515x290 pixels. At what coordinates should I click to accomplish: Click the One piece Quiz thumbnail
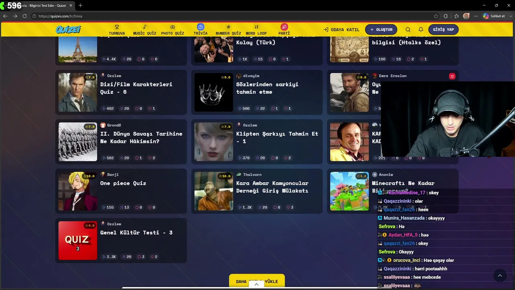pyautogui.click(x=78, y=191)
